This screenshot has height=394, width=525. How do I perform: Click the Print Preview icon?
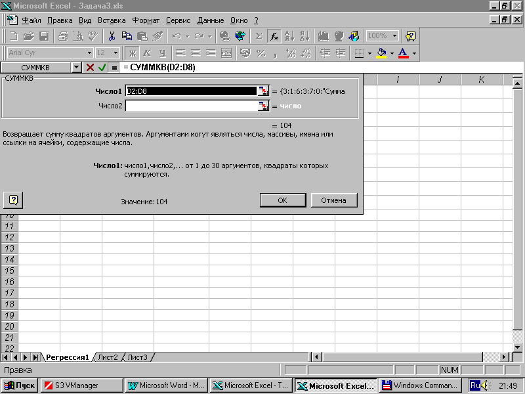point(78,36)
